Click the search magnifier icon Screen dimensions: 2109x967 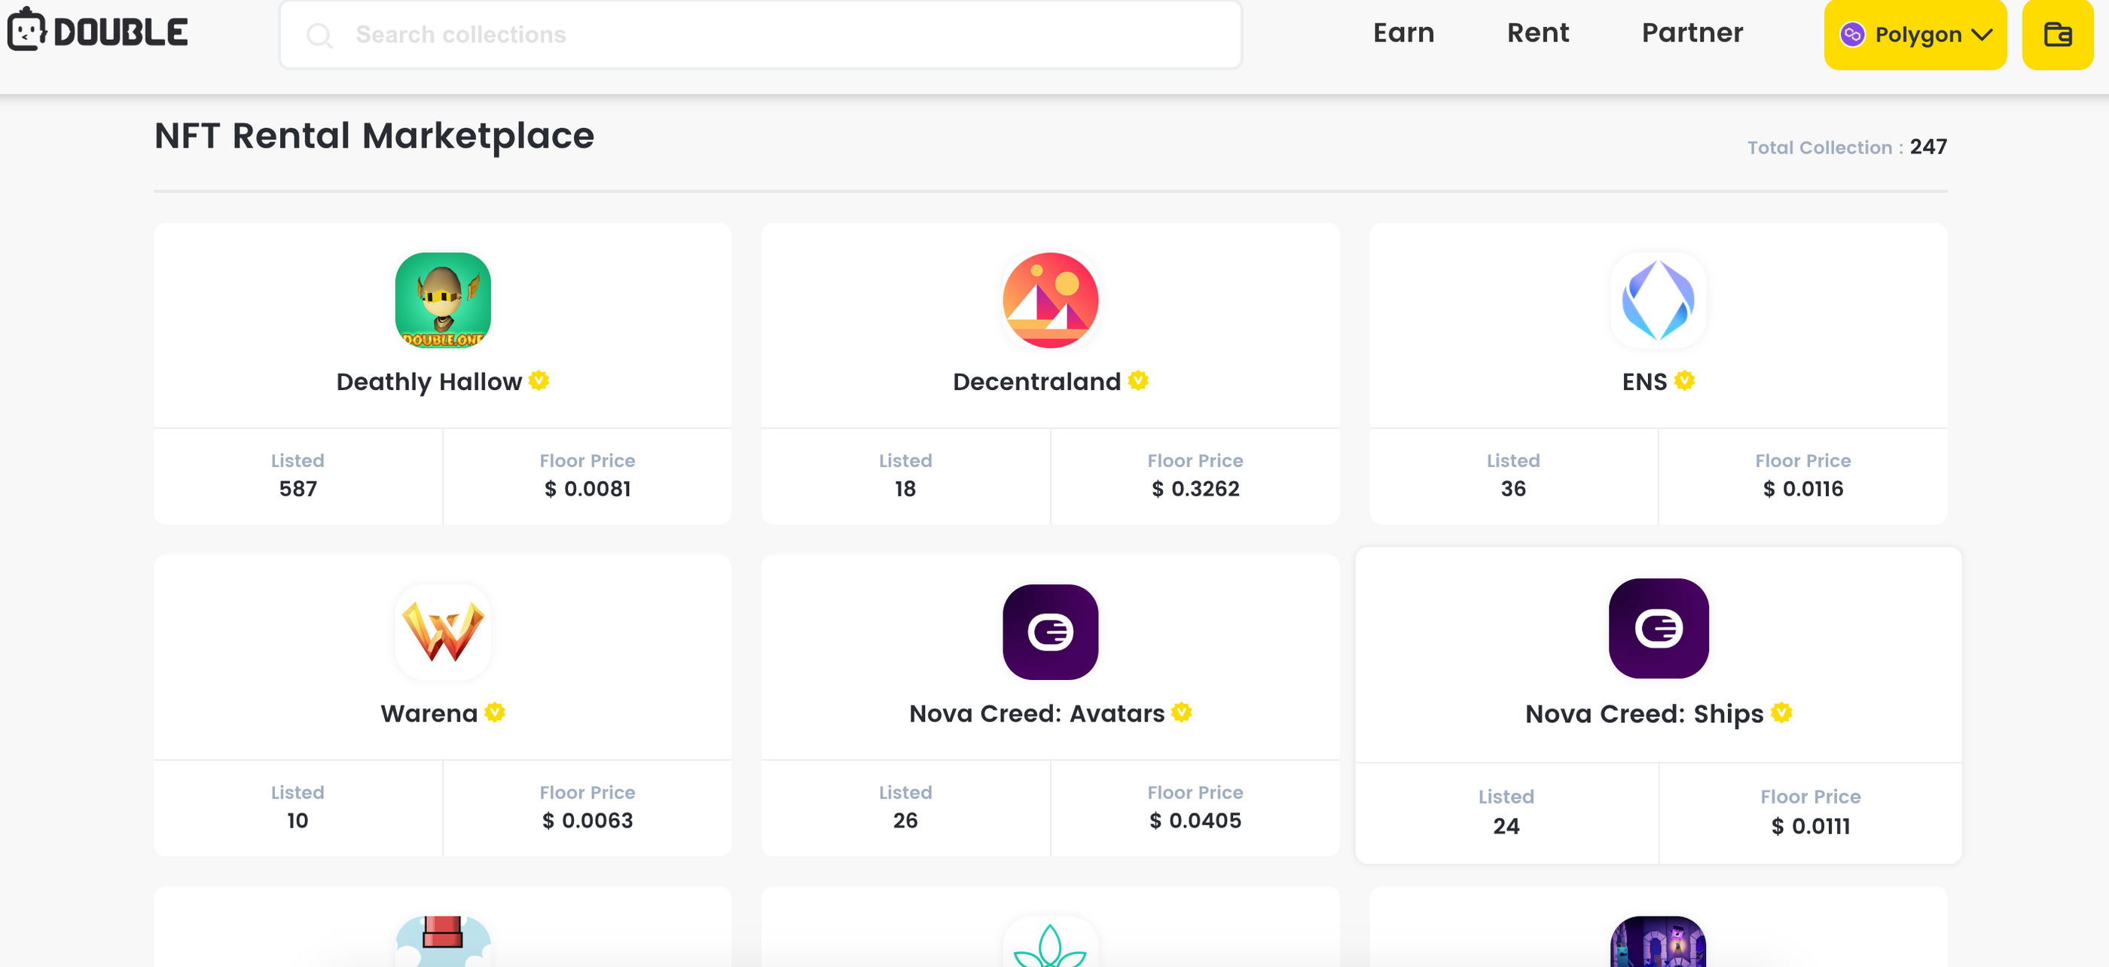[320, 35]
